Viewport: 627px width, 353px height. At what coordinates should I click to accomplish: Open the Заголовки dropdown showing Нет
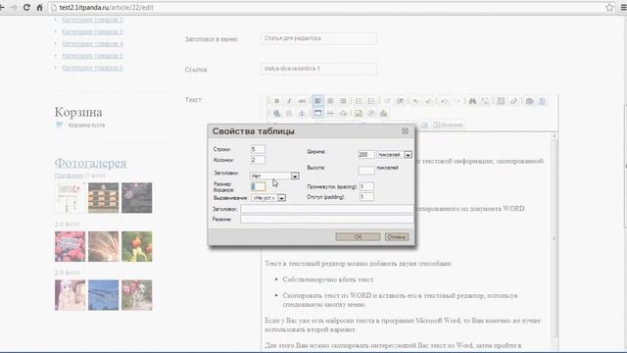click(274, 176)
